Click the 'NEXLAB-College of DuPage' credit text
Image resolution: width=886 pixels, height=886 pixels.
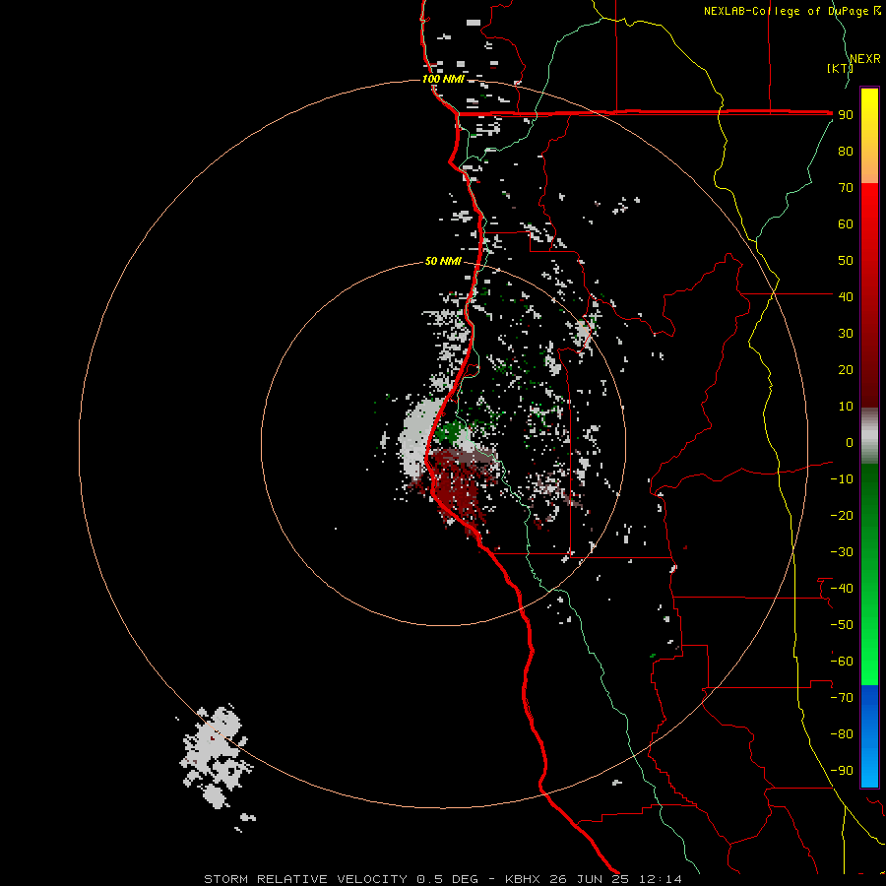tap(786, 11)
